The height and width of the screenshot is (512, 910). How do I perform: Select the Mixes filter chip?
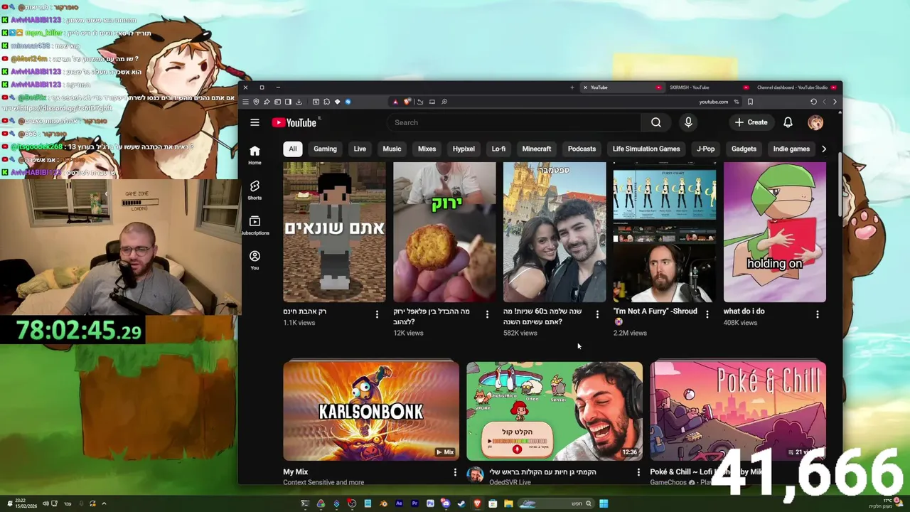tap(427, 149)
